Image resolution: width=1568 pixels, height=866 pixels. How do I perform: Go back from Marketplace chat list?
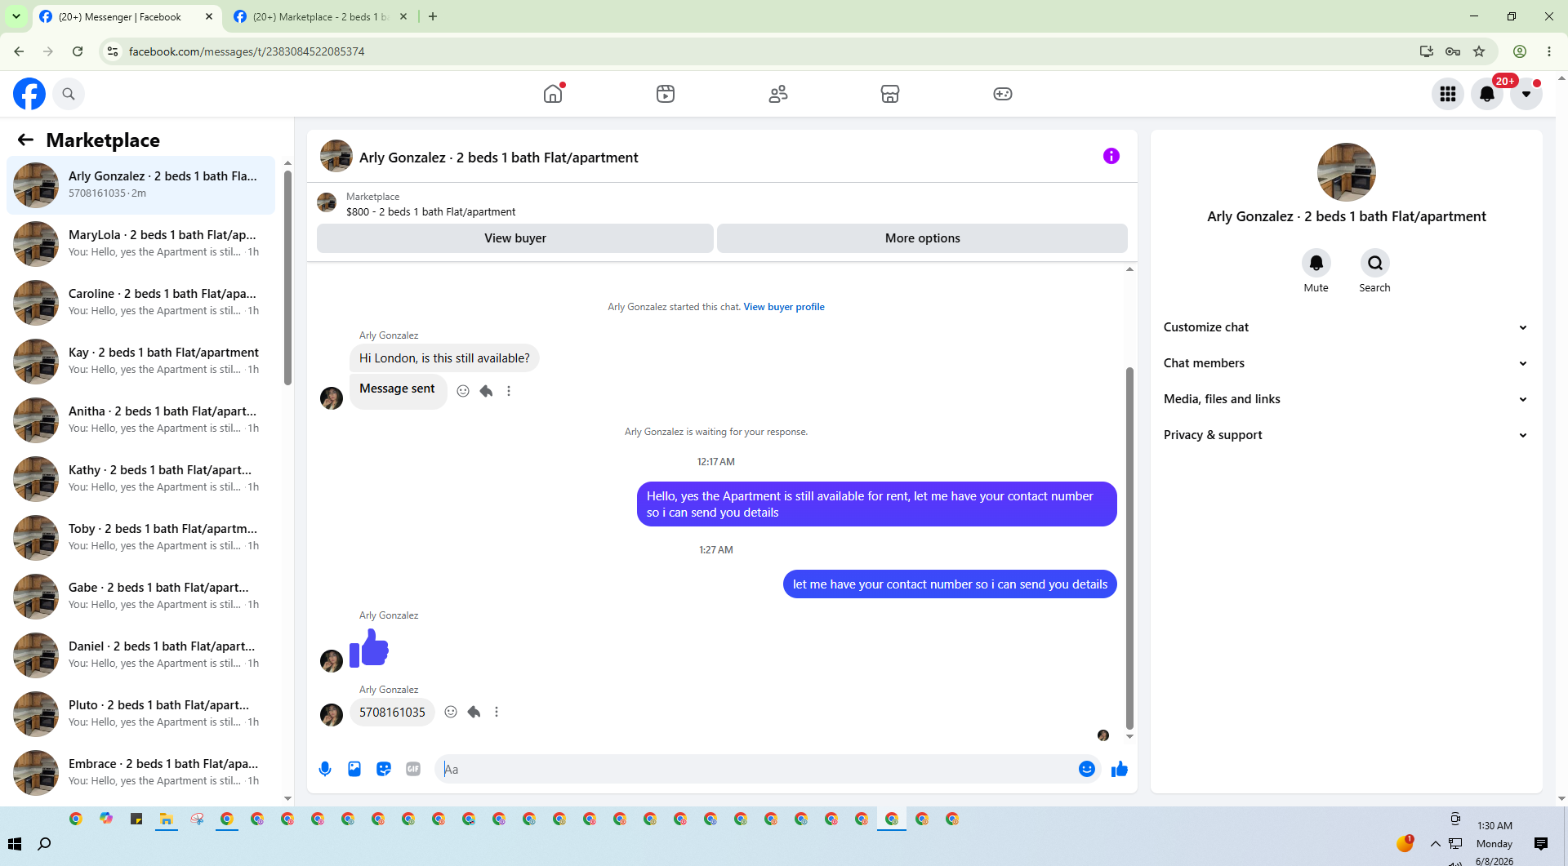tap(25, 140)
